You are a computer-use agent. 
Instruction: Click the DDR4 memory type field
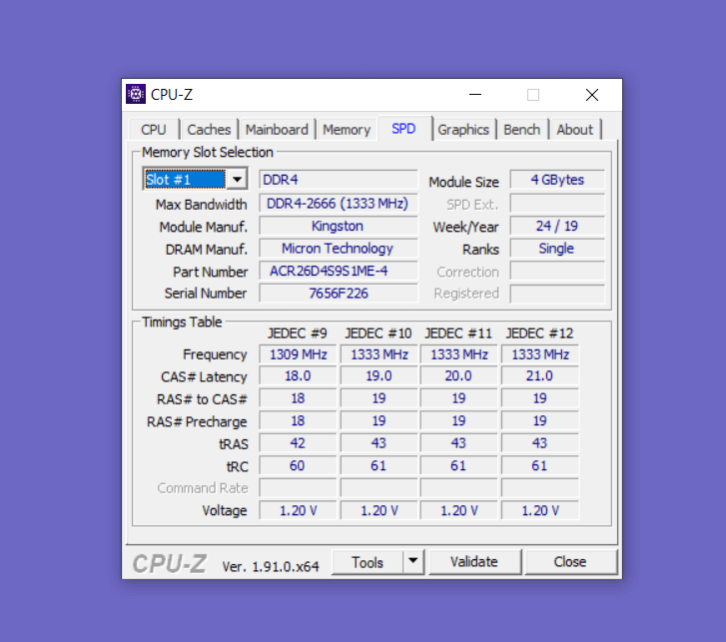point(339,180)
